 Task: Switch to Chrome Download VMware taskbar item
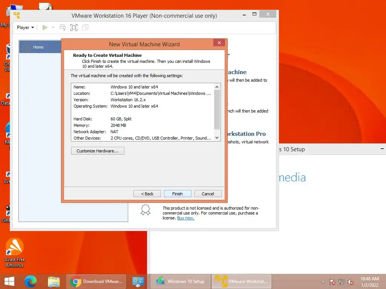click(x=96, y=281)
